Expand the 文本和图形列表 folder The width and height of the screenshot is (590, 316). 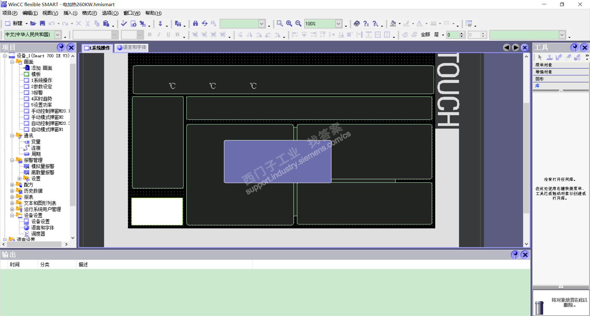[12, 203]
